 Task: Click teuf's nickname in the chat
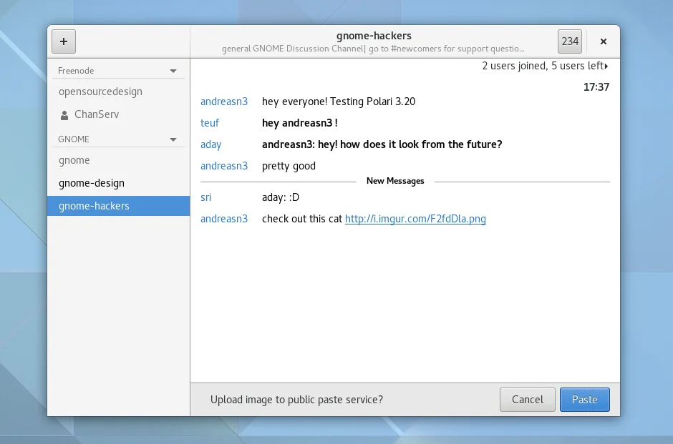click(210, 123)
